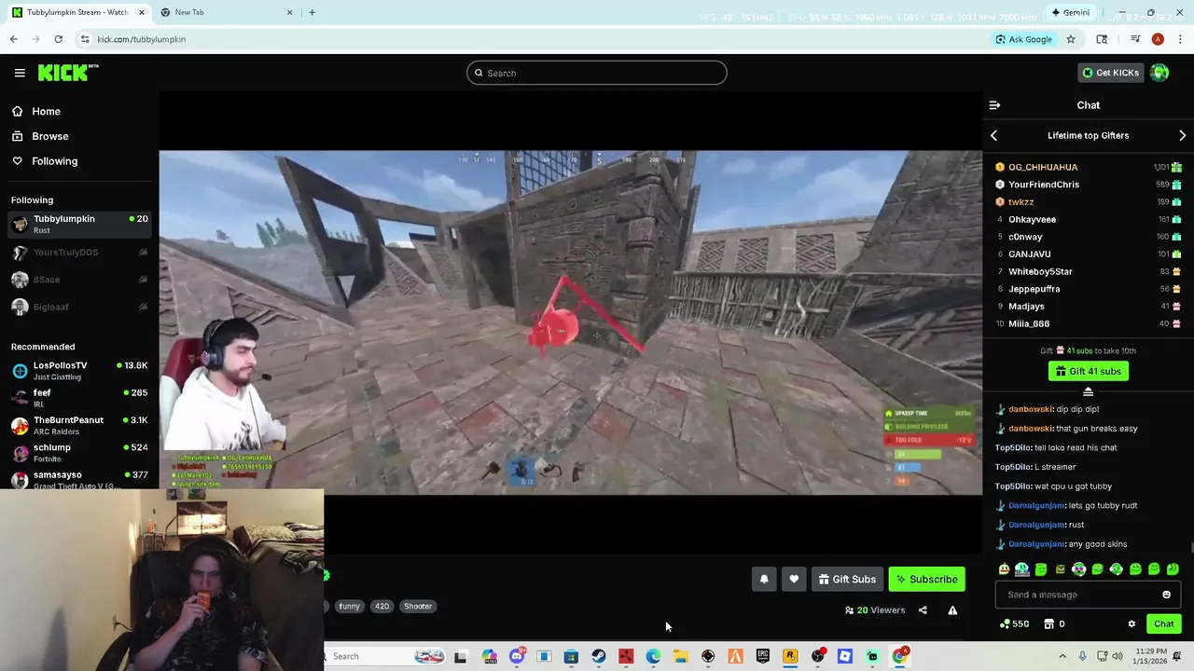
Task: Open Chrome profile avatar 'A'
Action: (x=1158, y=39)
